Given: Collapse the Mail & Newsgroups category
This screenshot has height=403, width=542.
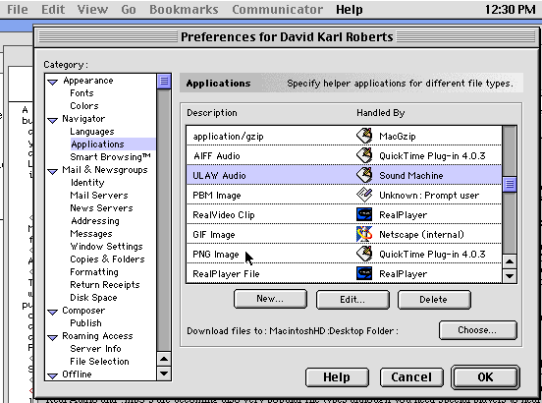Looking at the screenshot, I should (x=53, y=172).
